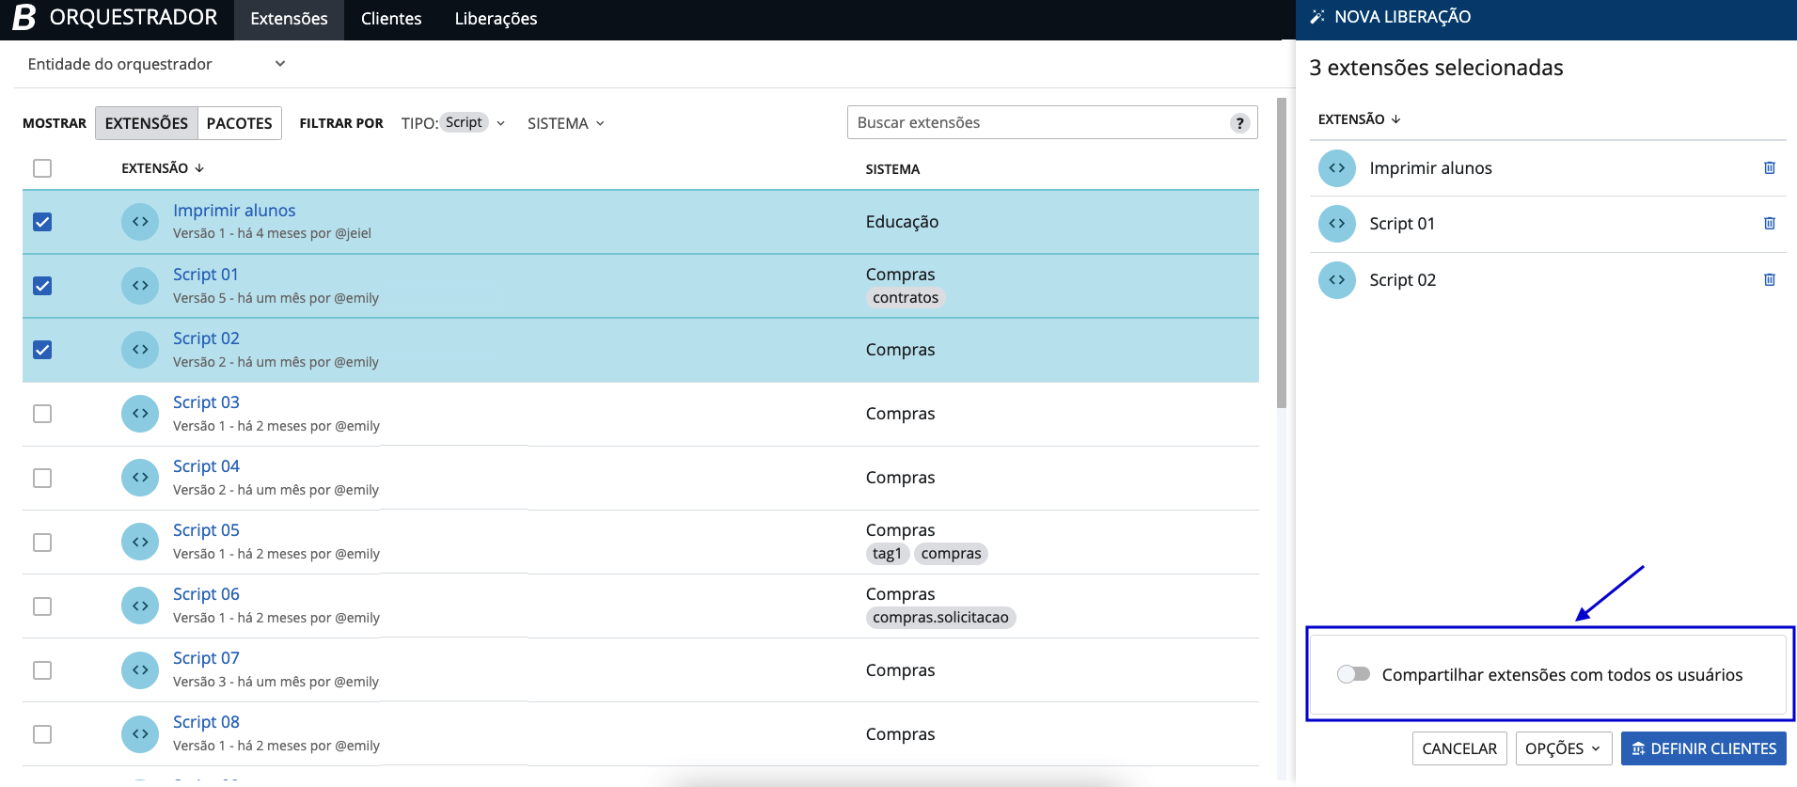
Task: Click the extensions list vertical scrollbar
Action: [x=1282, y=254]
